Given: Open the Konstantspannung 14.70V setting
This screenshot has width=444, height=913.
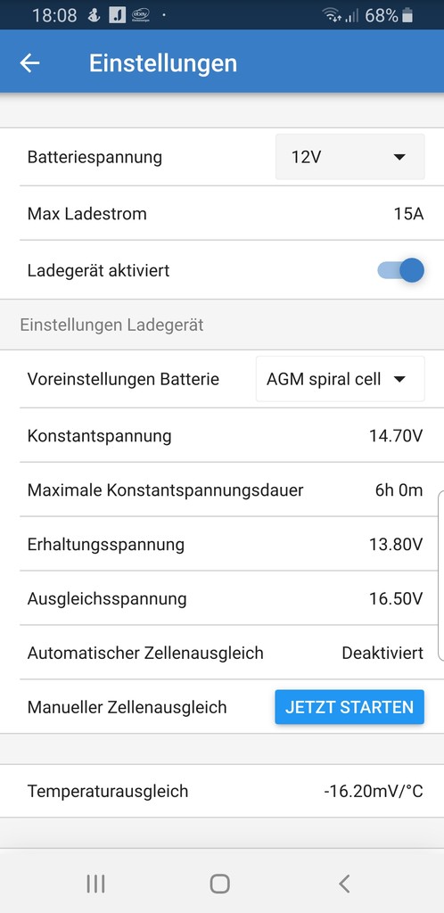Looking at the screenshot, I should [x=222, y=435].
